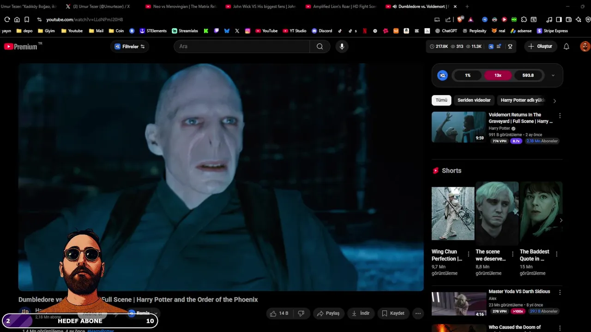This screenshot has height=332, width=591.
Task: Open YouTube notifications bell
Action: click(x=566, y=46)
